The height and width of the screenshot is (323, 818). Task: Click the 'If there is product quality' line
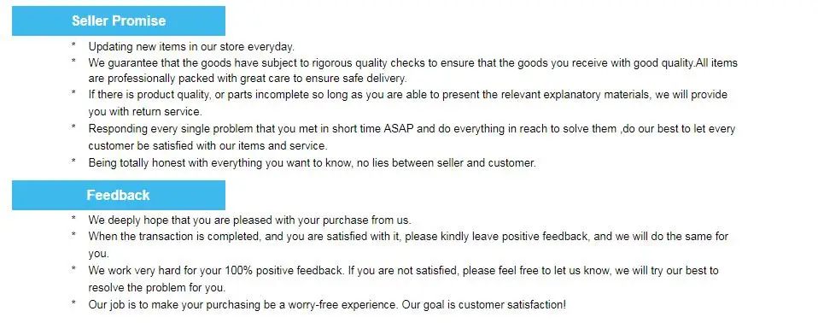[x=407, y=95]
